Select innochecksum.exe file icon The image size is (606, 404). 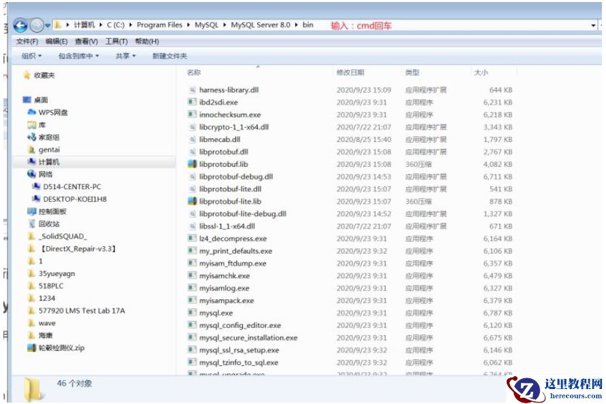192,115
